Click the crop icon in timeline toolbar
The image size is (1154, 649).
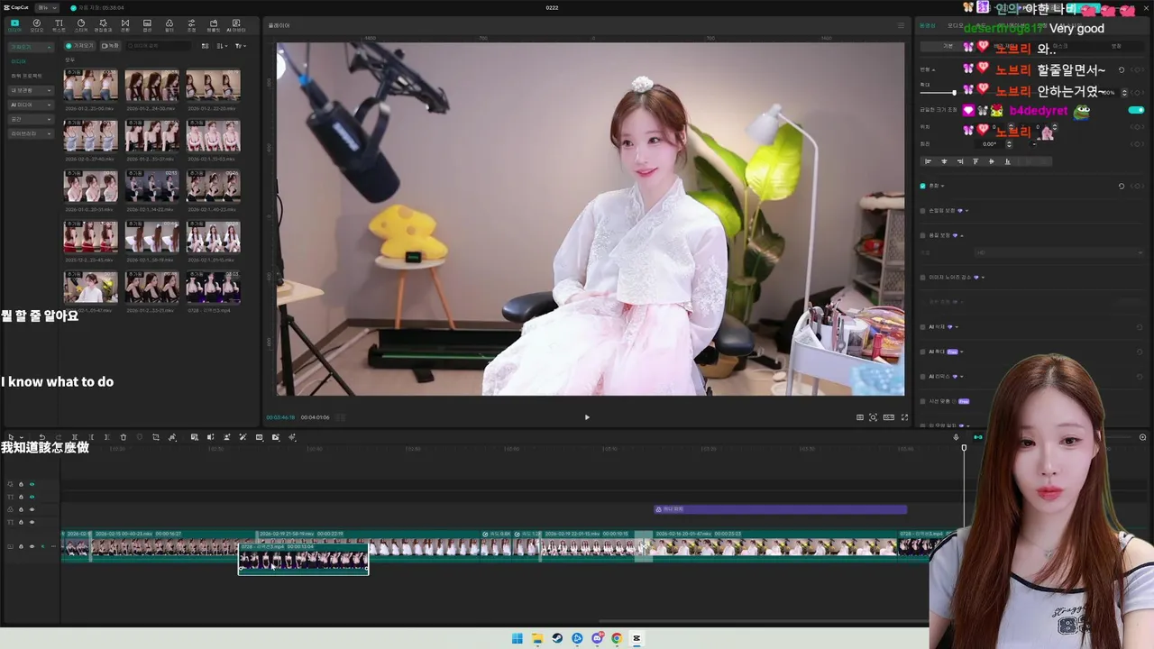pyautogui.click(x=156, y=437)
